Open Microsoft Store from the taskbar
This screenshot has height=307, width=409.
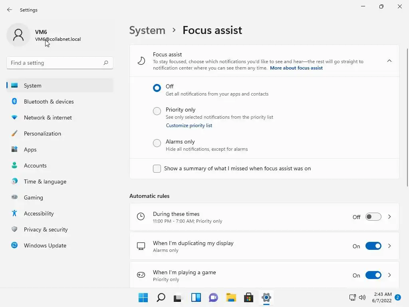click(248, 297)
